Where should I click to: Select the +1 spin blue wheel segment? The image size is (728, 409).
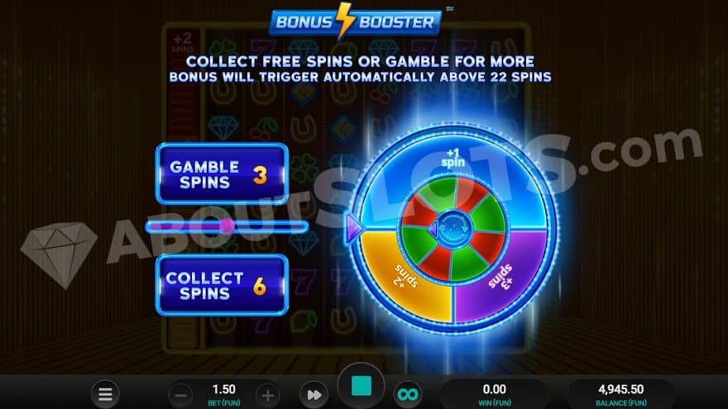point(453,158)
